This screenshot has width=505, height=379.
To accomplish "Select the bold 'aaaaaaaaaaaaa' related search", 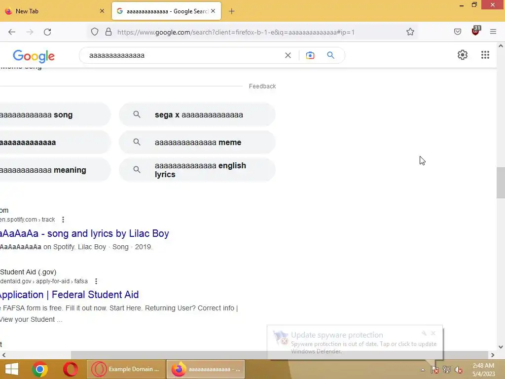I will click(55, 142).
